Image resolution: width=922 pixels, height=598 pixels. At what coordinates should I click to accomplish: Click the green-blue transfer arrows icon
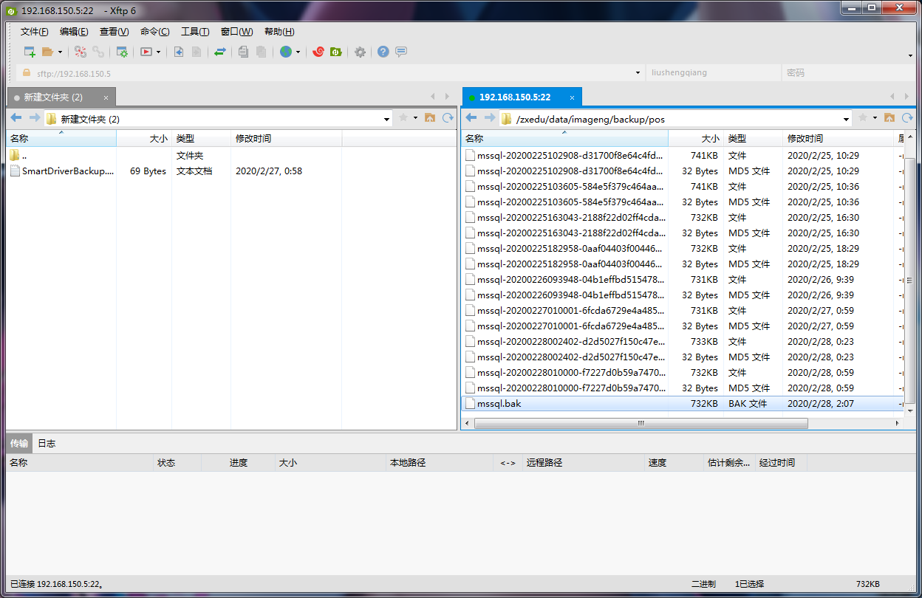[x=220, y=52]
